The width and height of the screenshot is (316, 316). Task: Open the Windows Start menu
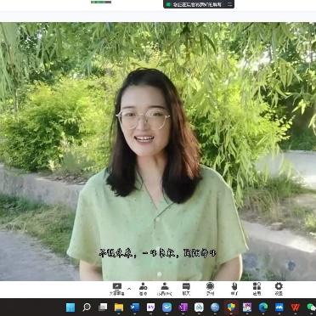[x=71, y=308]
